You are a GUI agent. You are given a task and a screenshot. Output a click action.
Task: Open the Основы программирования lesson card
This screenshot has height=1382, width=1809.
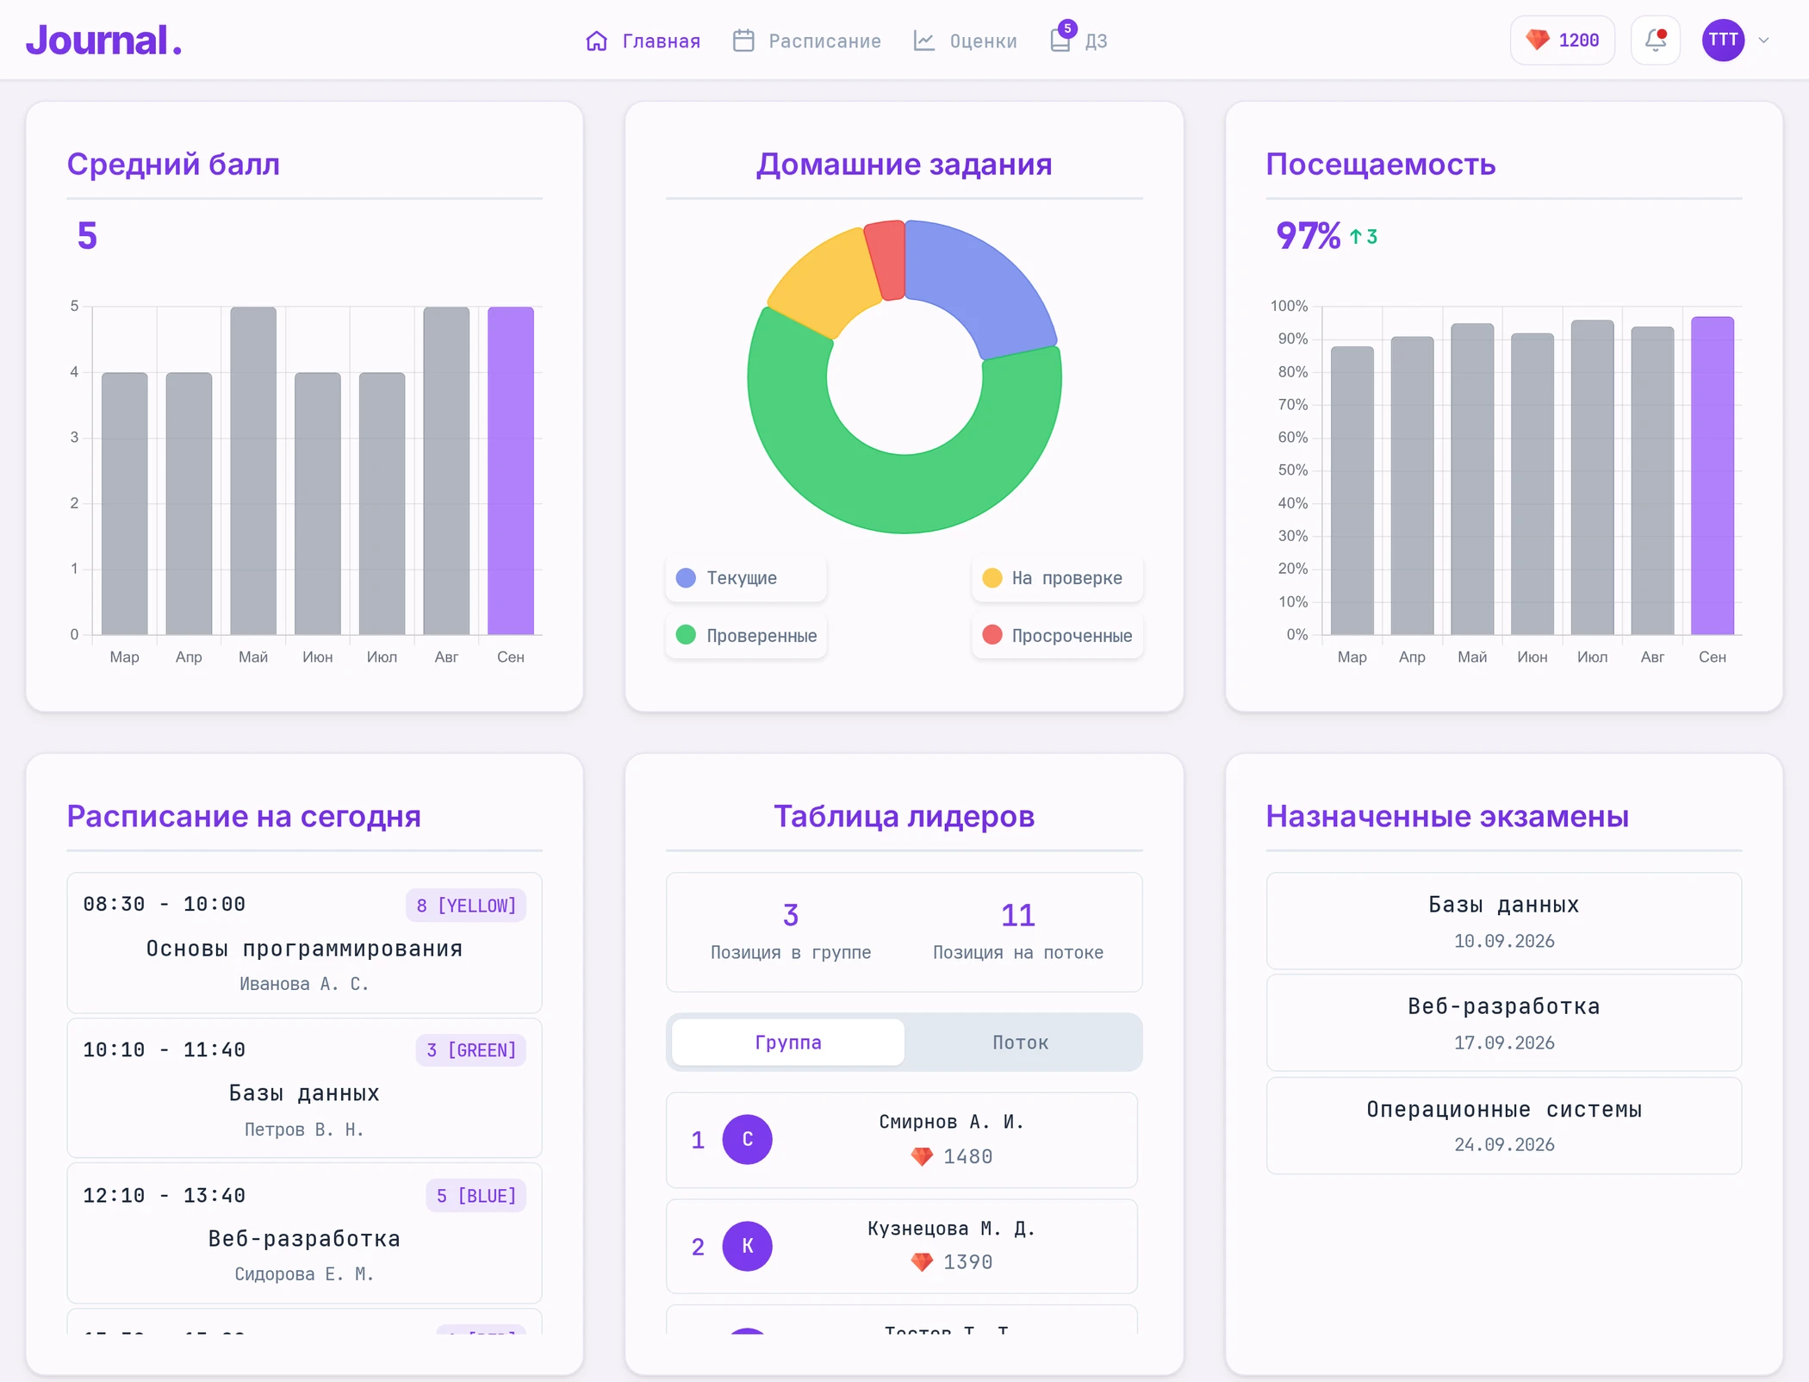coord(304,943)
